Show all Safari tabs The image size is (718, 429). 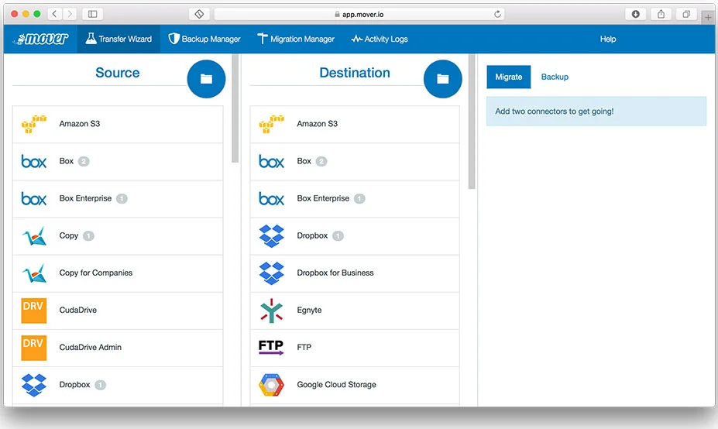pyautogui.click(x=686, y=14)
